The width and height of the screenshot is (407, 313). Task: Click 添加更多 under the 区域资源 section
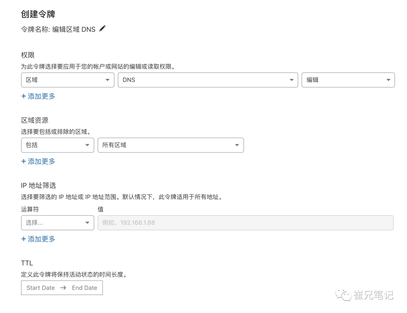(38, 161)
